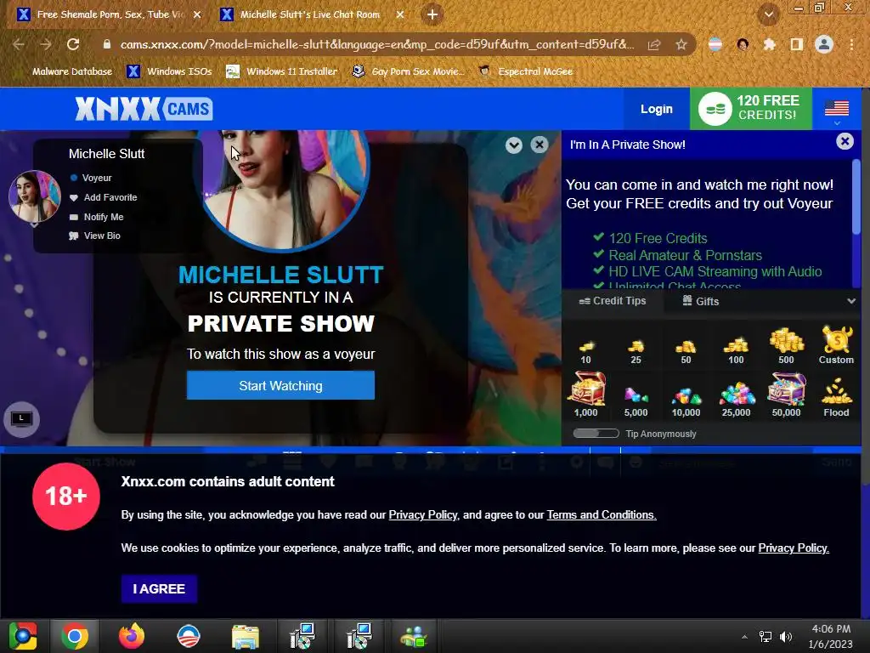Click the model's round avatar thumbnail
Screen dimensions: 870x653
(x=34, y=196)
